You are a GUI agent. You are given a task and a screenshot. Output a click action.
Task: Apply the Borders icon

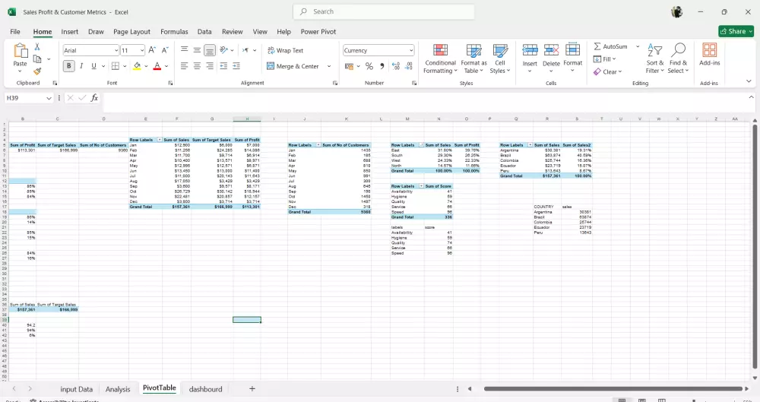click(x=116, y=66)
